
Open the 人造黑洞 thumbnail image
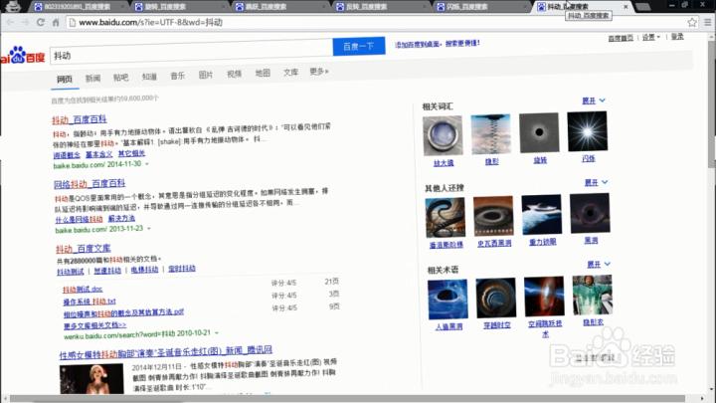[447, 299]
